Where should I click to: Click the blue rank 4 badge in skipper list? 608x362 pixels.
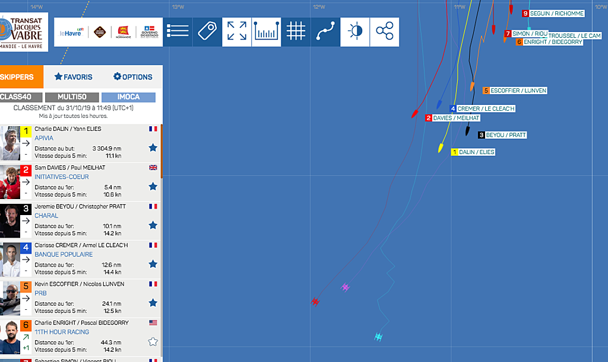coord(26,247)
